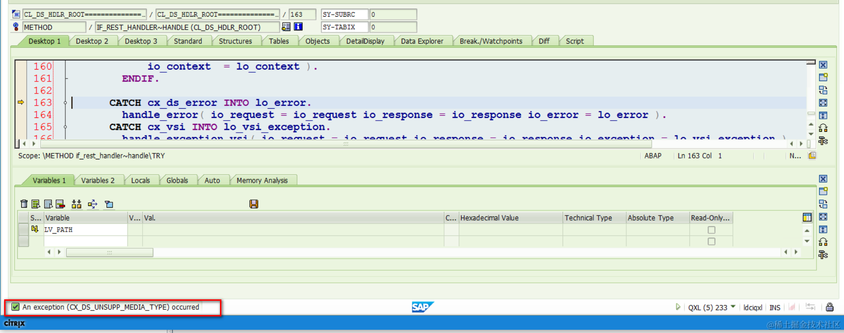Tick Read-Only checkbox for LV_PATH row
Viewport: 844px width, 333px height.
pyautogui.click(x=712, y=230)
